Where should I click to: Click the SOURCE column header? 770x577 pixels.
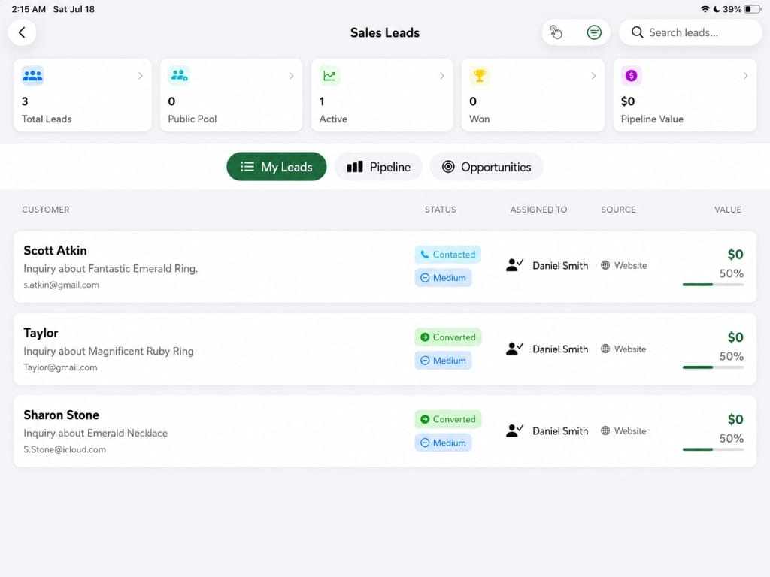point(618,210)
